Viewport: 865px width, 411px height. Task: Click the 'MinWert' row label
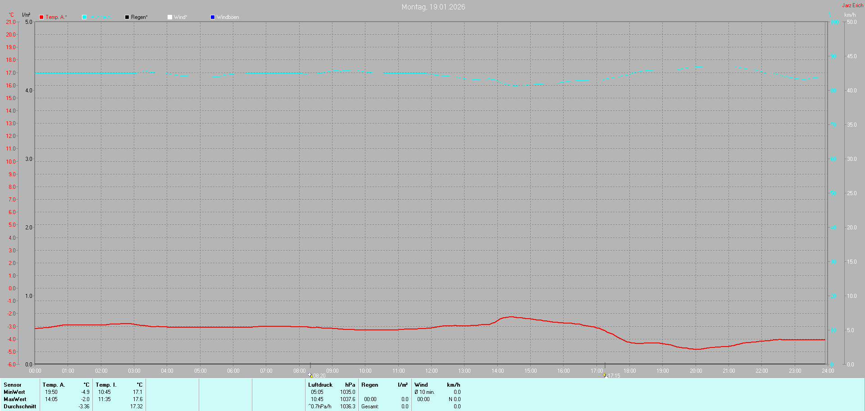(x=14, y=392)
